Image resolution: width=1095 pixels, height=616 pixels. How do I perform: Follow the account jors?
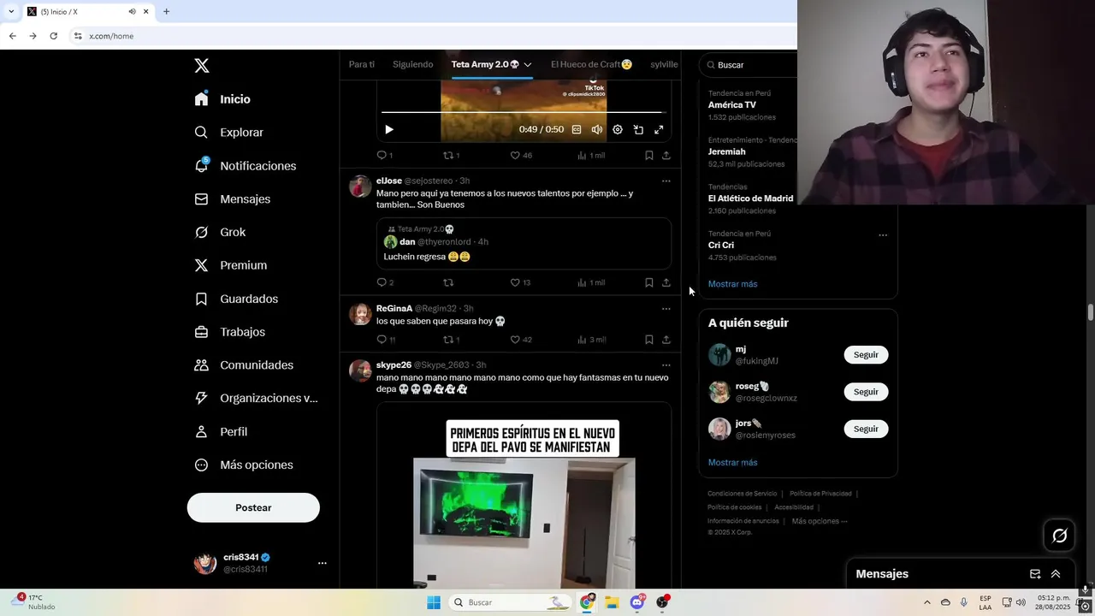[866, 429]
